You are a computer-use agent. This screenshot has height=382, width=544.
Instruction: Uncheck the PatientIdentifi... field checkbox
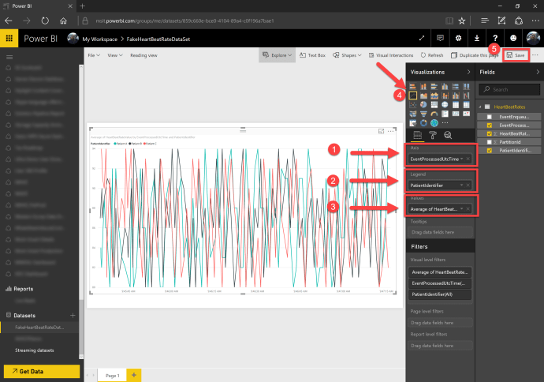(x=489, y=151)
